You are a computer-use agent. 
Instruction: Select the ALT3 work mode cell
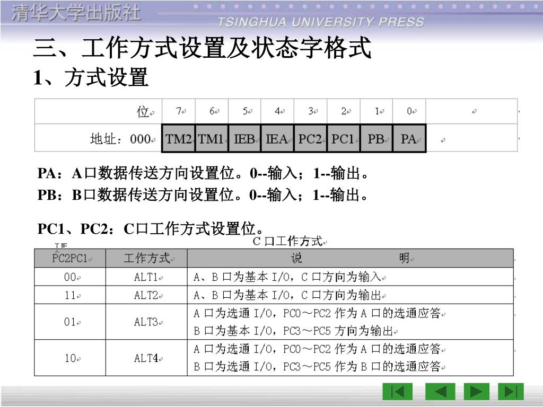click(146, 322)
